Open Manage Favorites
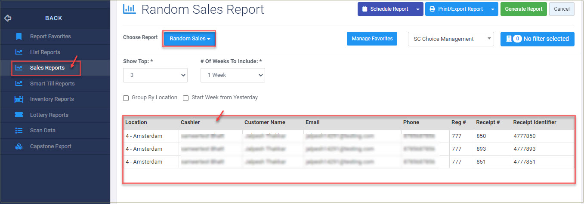 point(372,39)
